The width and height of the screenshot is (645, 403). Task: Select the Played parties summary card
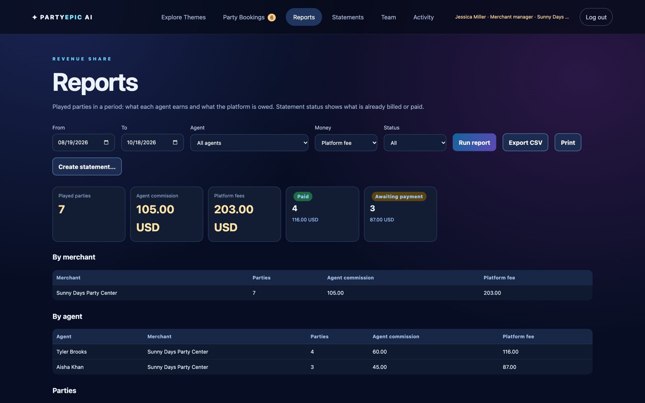coord(89,214)
